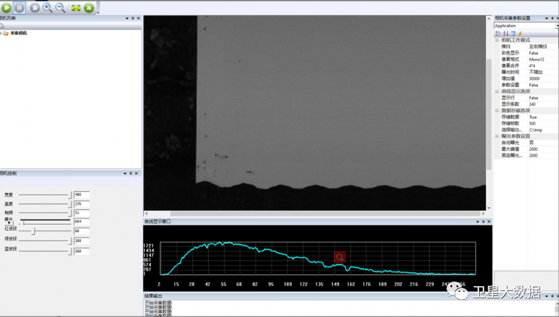Viewport: 559px width, 317px height.
Task: Collapse the 曝光参数设置 property group
Action: [497, 136]
